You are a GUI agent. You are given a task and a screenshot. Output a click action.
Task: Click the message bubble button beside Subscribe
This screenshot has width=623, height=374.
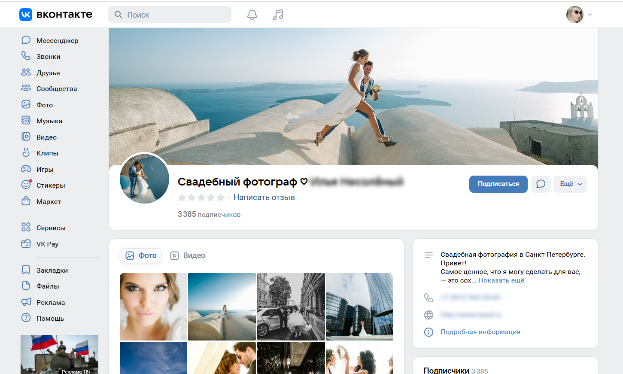(541, 184)
